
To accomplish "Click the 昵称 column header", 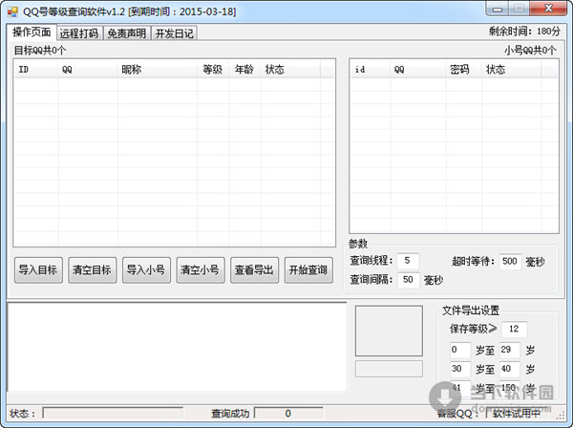I will click(x=158, y=69).
